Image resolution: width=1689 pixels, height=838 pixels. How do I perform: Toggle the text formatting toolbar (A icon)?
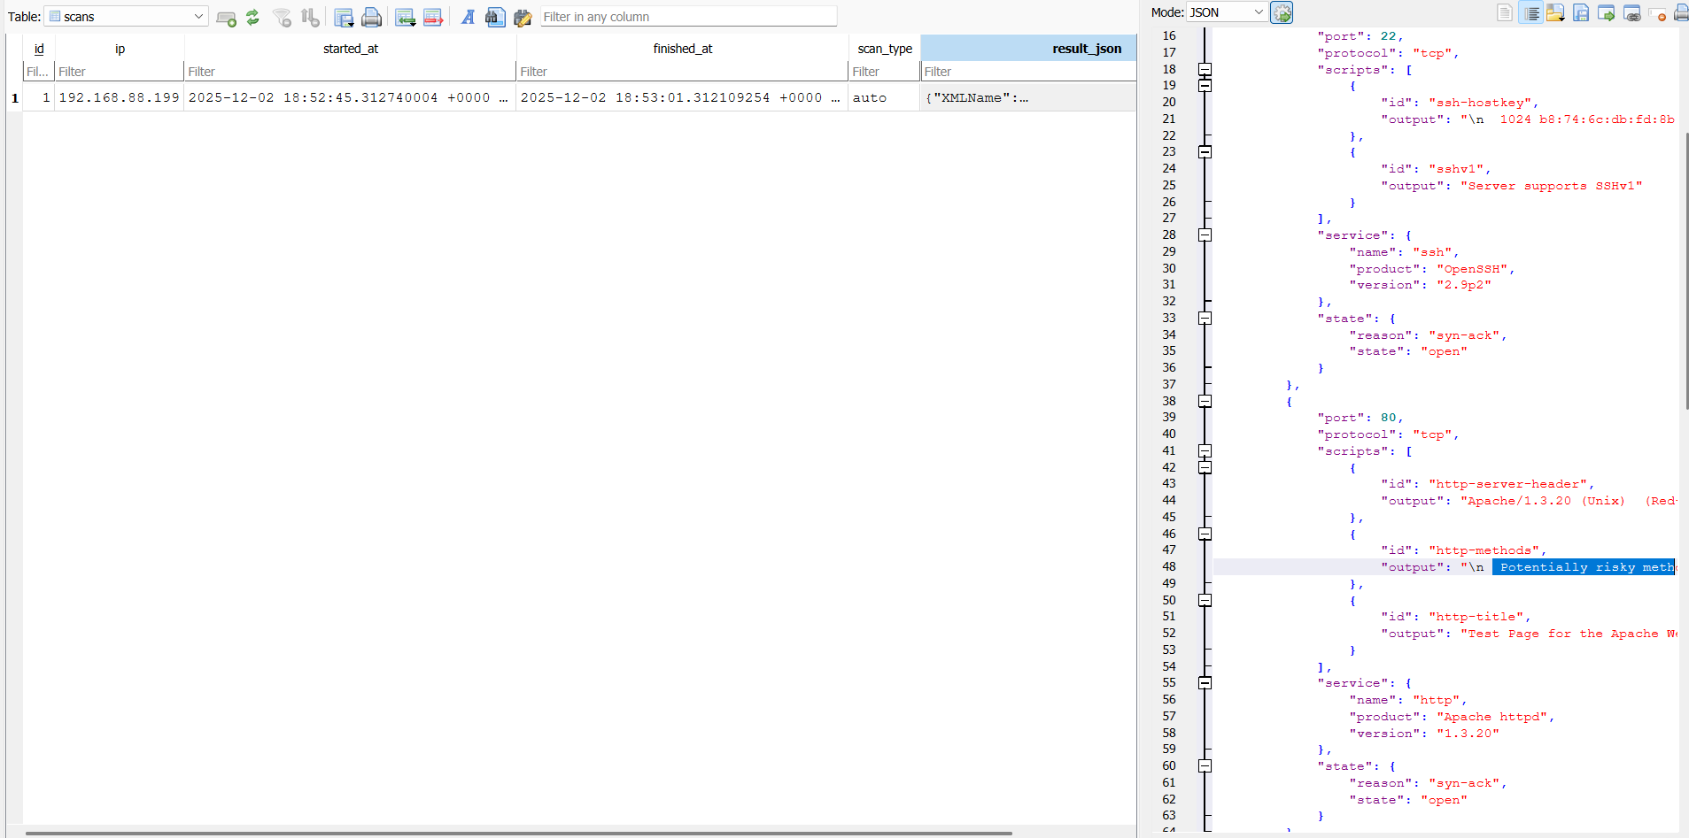pos(468,17)
